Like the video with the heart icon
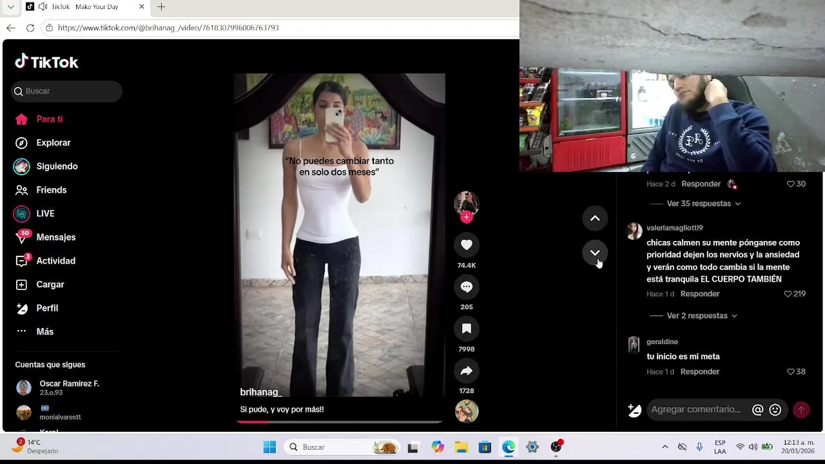Viewport: 825px width, 464px height. coord(467,245)
